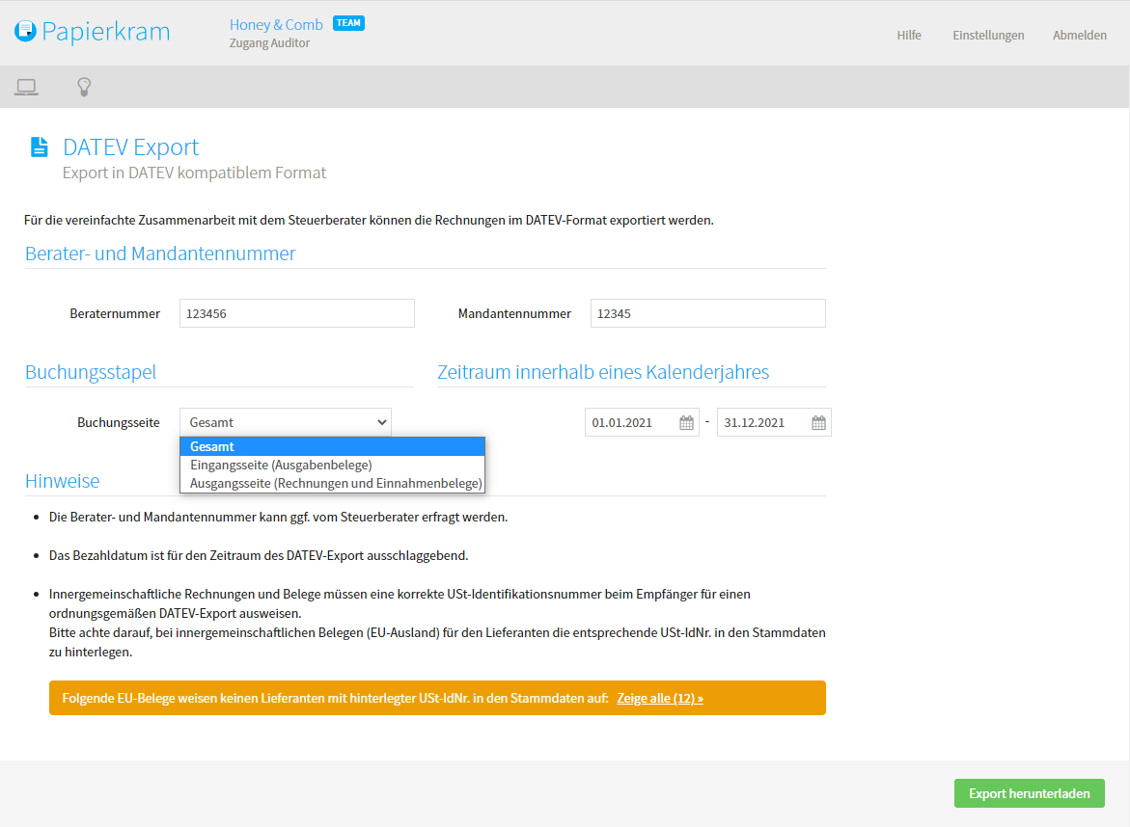Click the Zeige alle (12) link
Screen dimensions: 1130x827
[659, 698]
